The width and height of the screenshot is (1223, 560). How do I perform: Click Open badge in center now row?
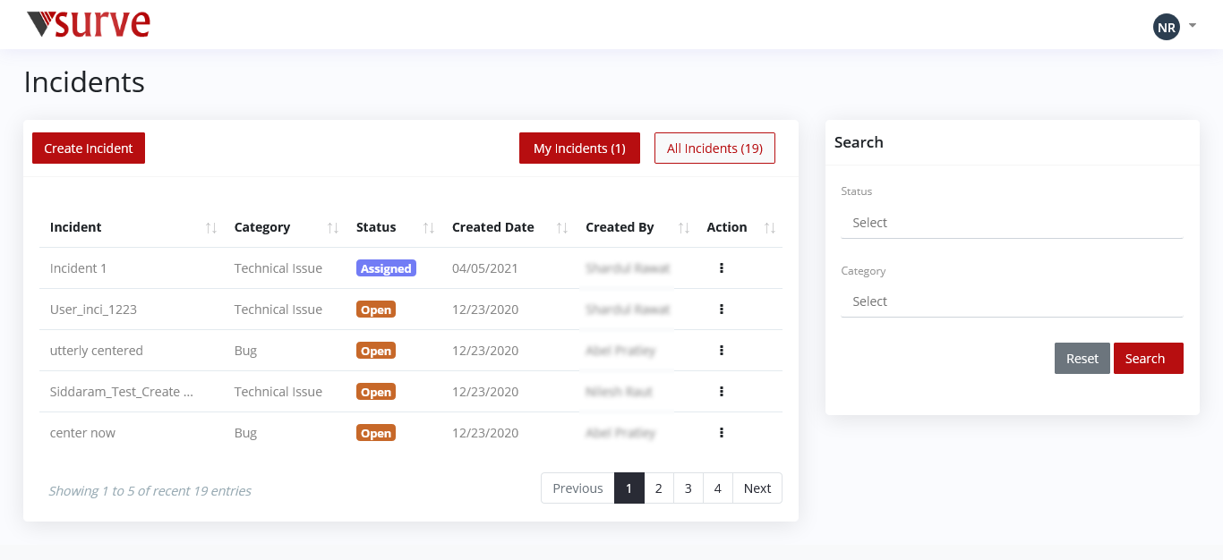376,433
